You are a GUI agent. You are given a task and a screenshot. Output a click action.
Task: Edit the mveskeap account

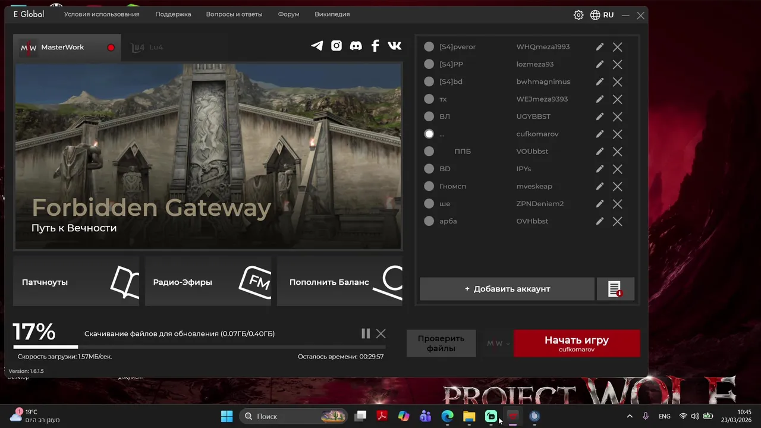click(x=600, y=186)
